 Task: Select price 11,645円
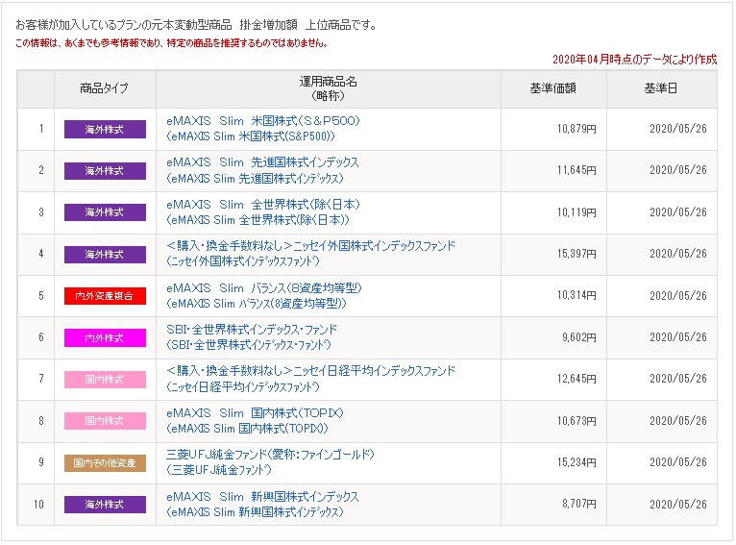tap(577, 170)
